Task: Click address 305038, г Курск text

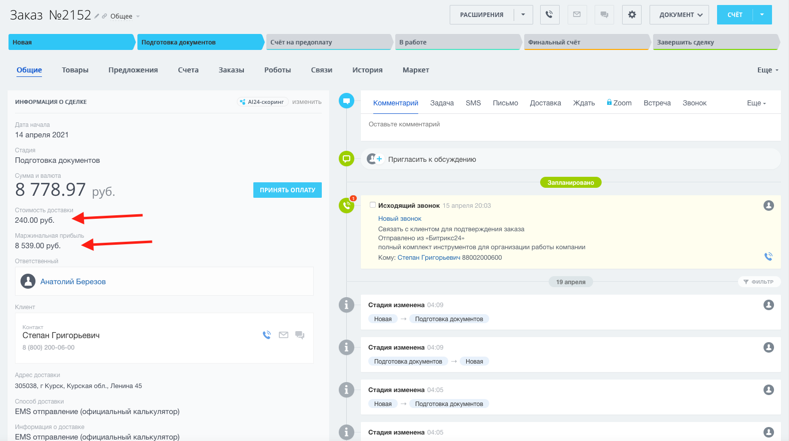Action: (x=78, y=386)
